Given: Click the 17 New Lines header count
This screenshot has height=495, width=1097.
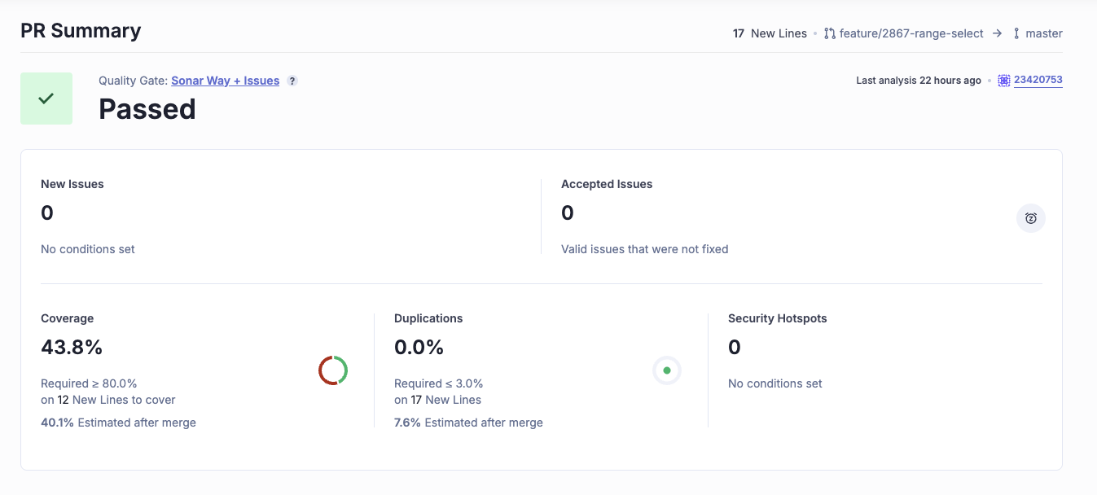Looking at the screenshot, I should coord(770,33).
